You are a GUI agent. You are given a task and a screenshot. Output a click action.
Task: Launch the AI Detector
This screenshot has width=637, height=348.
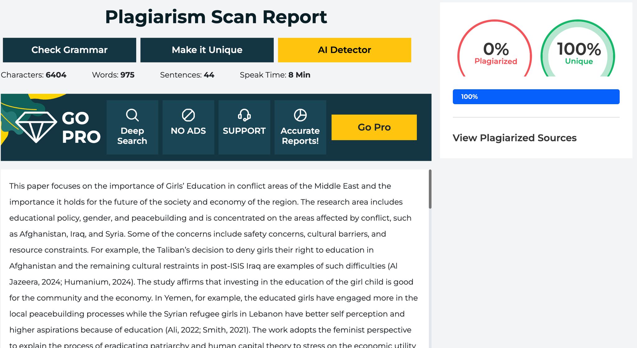coord(344,50)
